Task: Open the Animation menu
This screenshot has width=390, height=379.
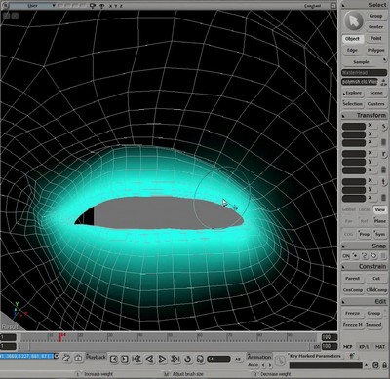Action: point(259,357)
